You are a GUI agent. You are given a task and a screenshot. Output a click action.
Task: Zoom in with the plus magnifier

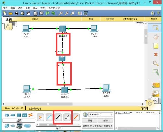(61, 13)
